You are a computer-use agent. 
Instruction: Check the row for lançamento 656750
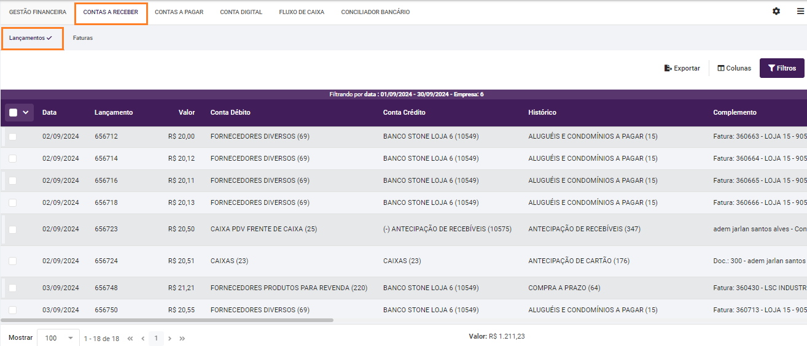pos(13,310)
